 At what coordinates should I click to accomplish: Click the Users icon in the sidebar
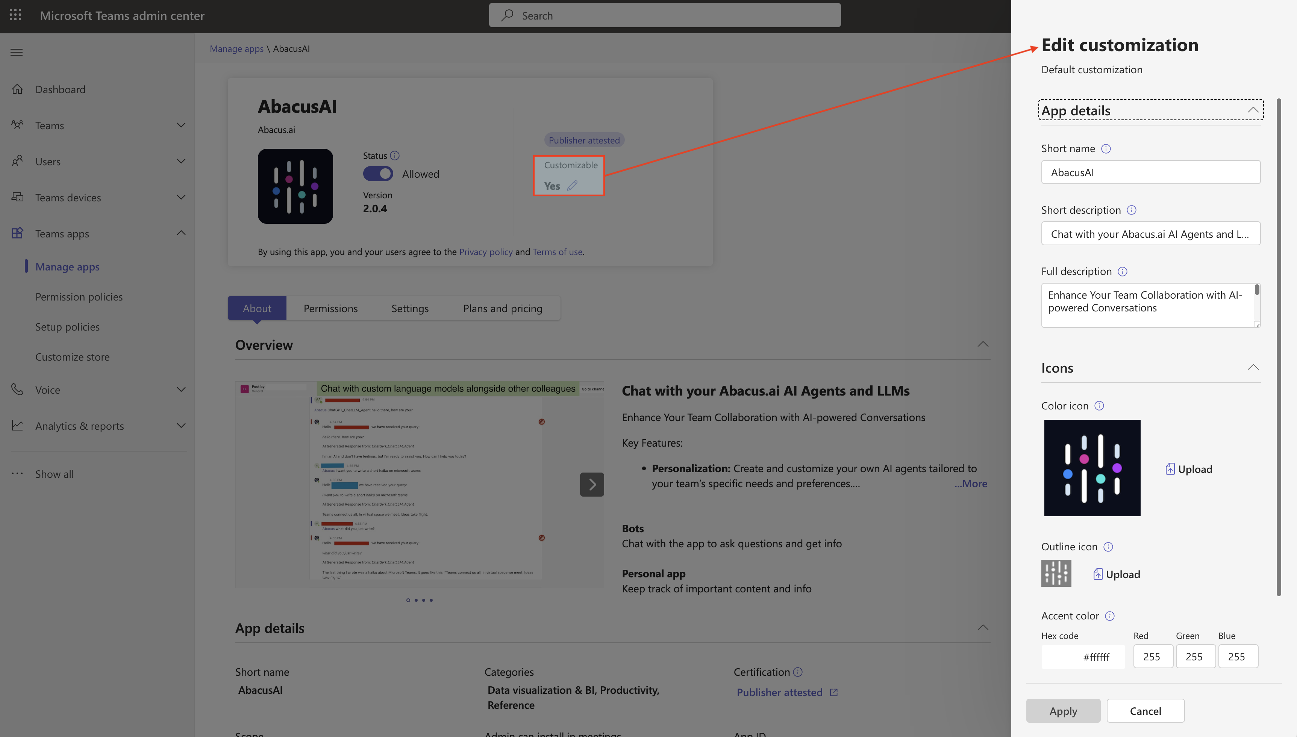(17, 161)
